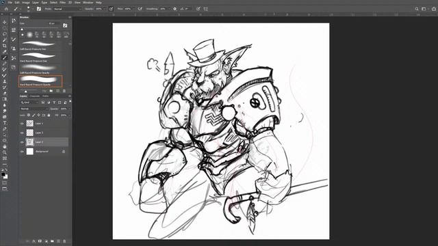Open the brush settings panel icon in options bar
438x246 pixels.
39,9
